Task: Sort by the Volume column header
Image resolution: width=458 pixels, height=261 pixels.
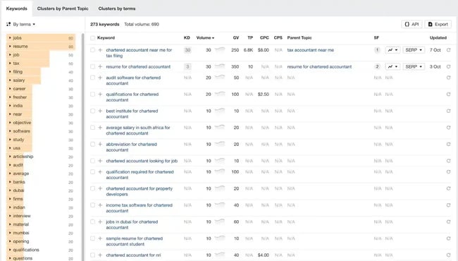Action: [205, 38]
